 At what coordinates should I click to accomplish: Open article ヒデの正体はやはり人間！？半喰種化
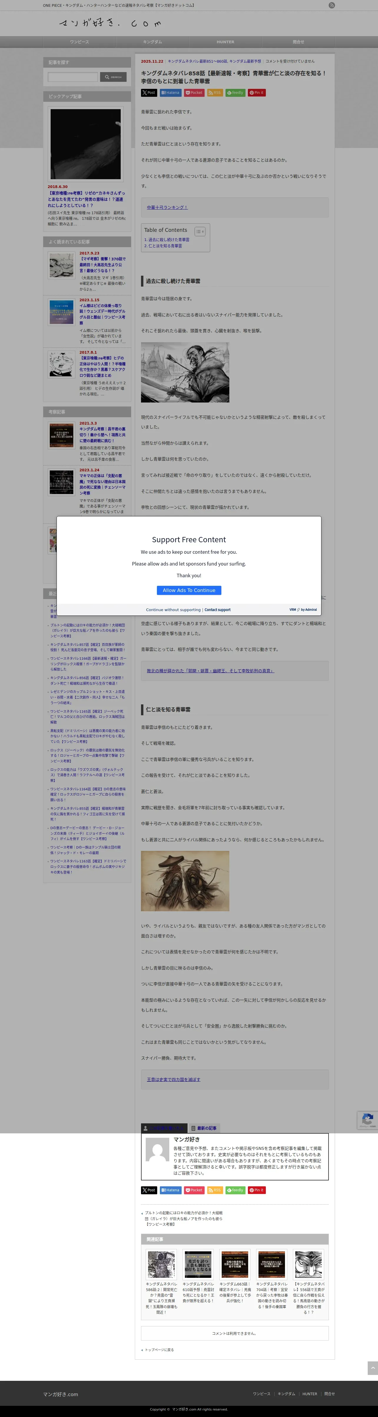click(x=102, y=366)
